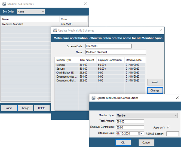Viewport: 181px width, 147px height.
Task: Click the Code column header
Action: 73,19
